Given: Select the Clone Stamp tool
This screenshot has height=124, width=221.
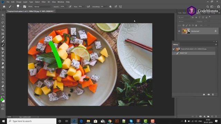Looking at the screenshot, I should [x=3, y=49].
